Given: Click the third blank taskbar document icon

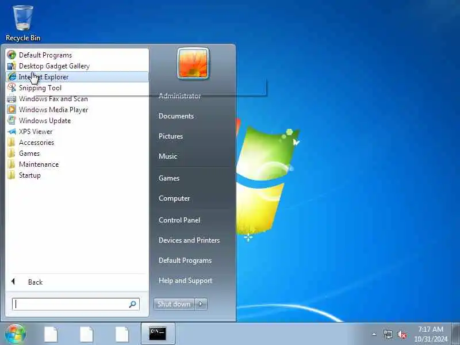Looking at the screenshot, I should click(122, 334).
